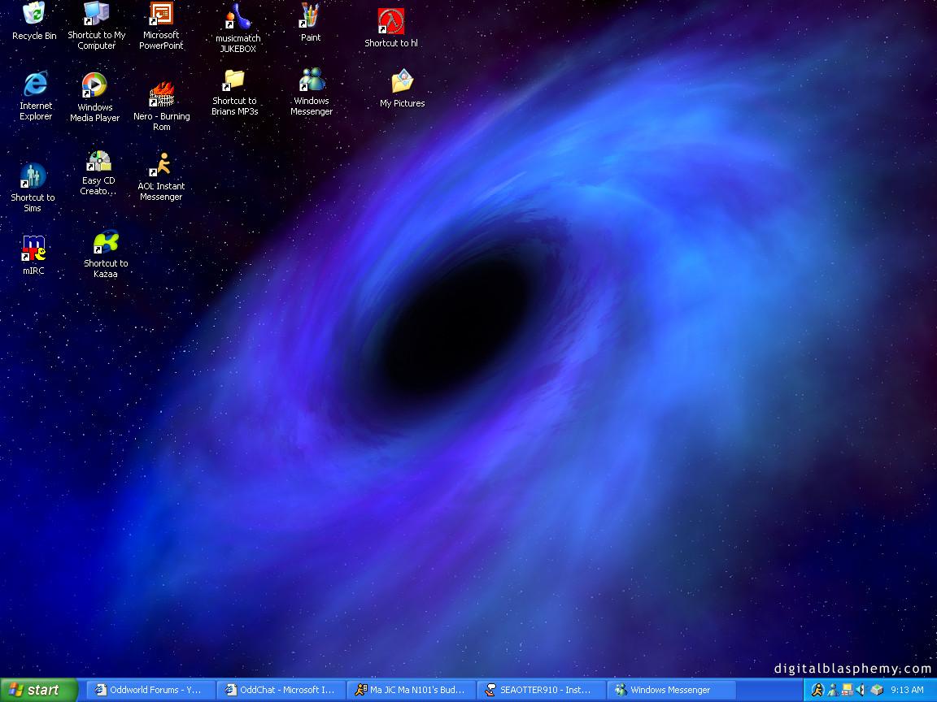
Task: Click the Shortcut to Sims icon
Action: click(33, 176)
